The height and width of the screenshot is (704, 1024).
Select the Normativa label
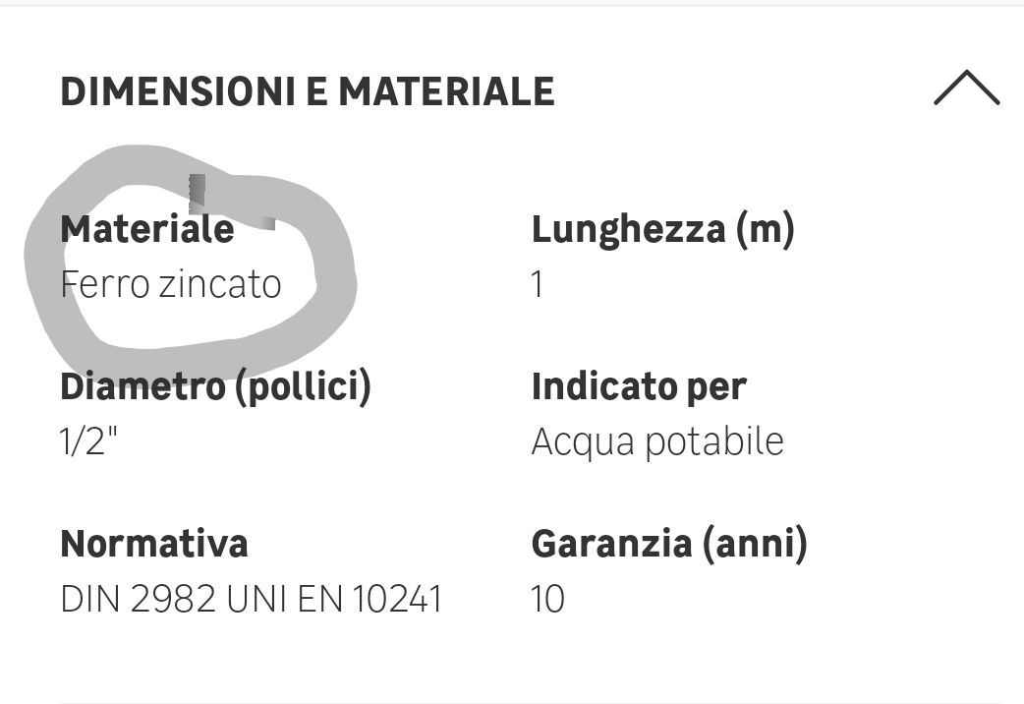(154, 544)
